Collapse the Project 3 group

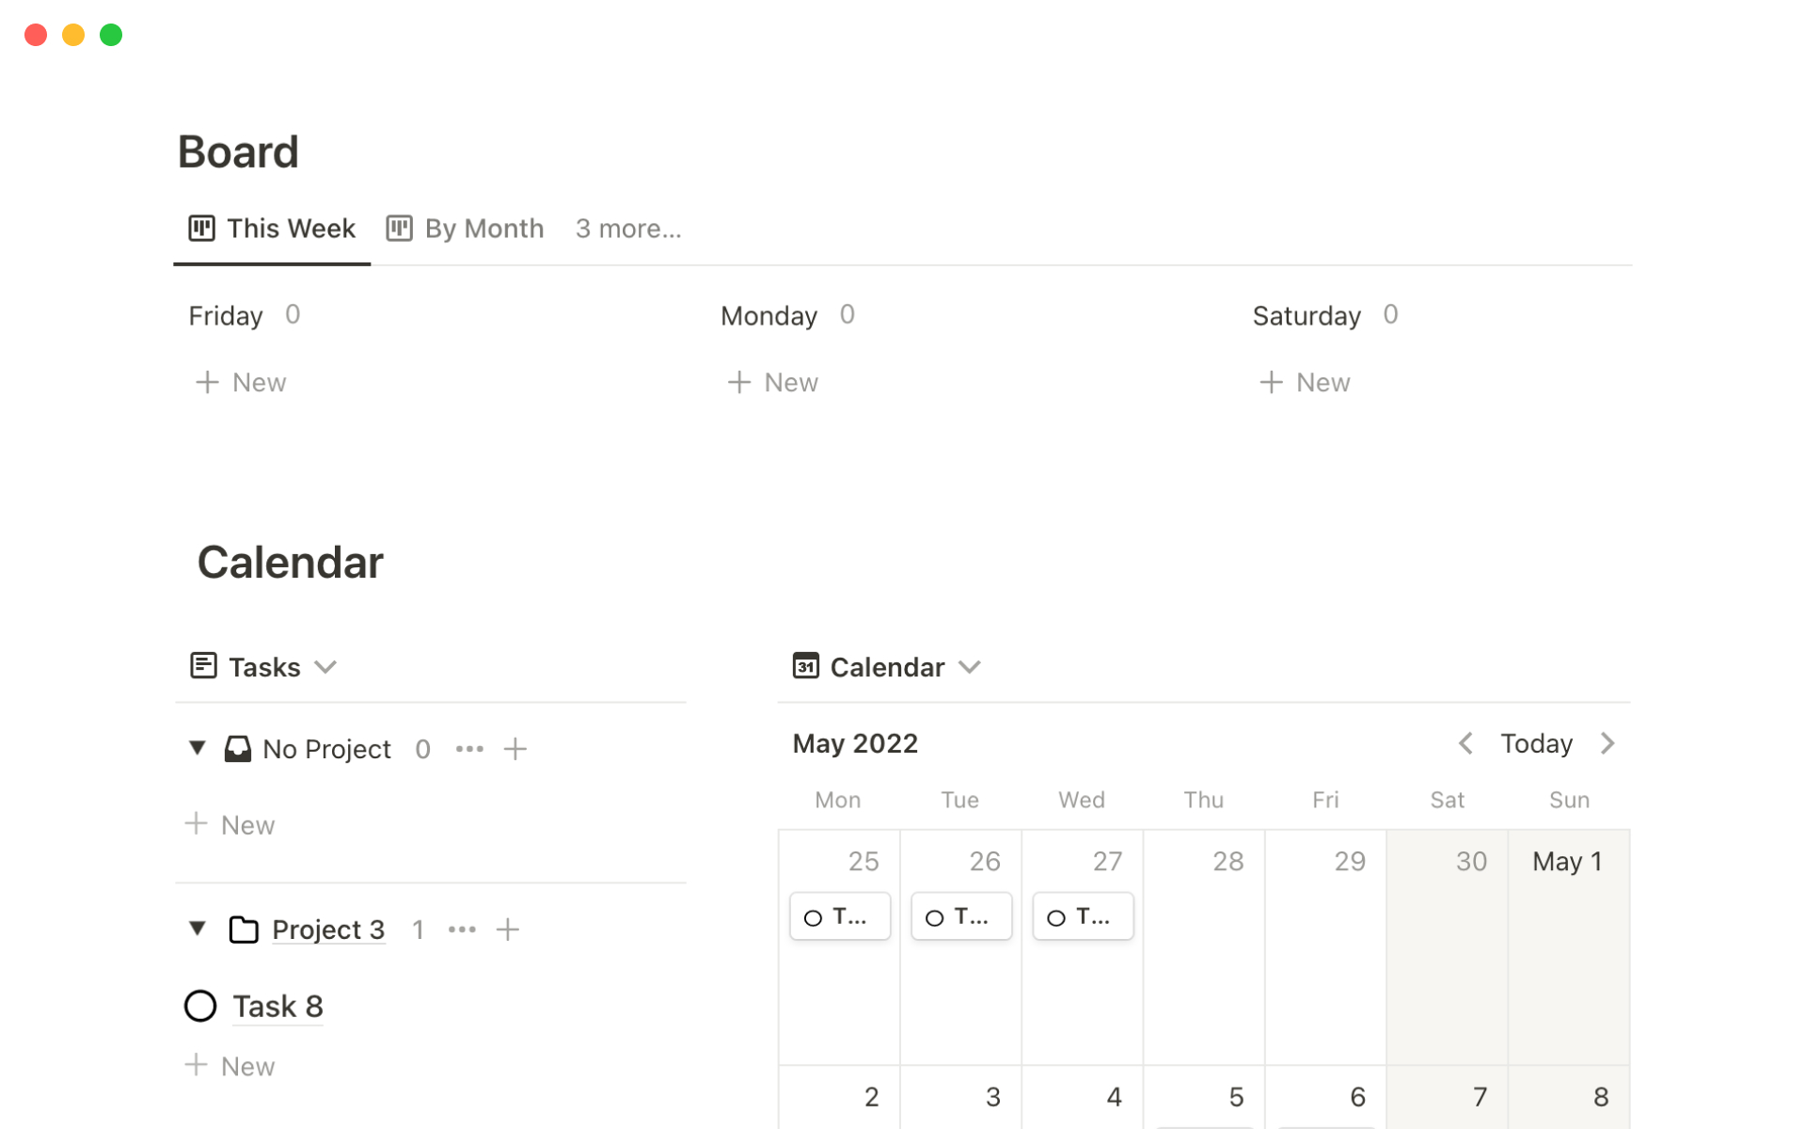tap(198, 929)
